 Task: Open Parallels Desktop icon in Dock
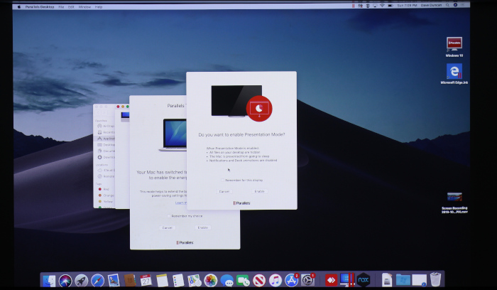347,281
